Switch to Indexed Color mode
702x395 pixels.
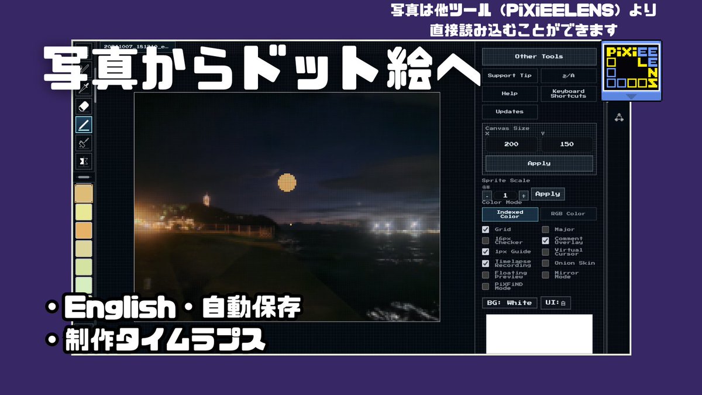[510, 214]
